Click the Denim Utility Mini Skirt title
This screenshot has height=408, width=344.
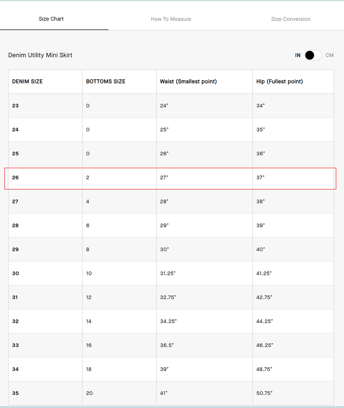pyautogui.click(x=40, y=55)
